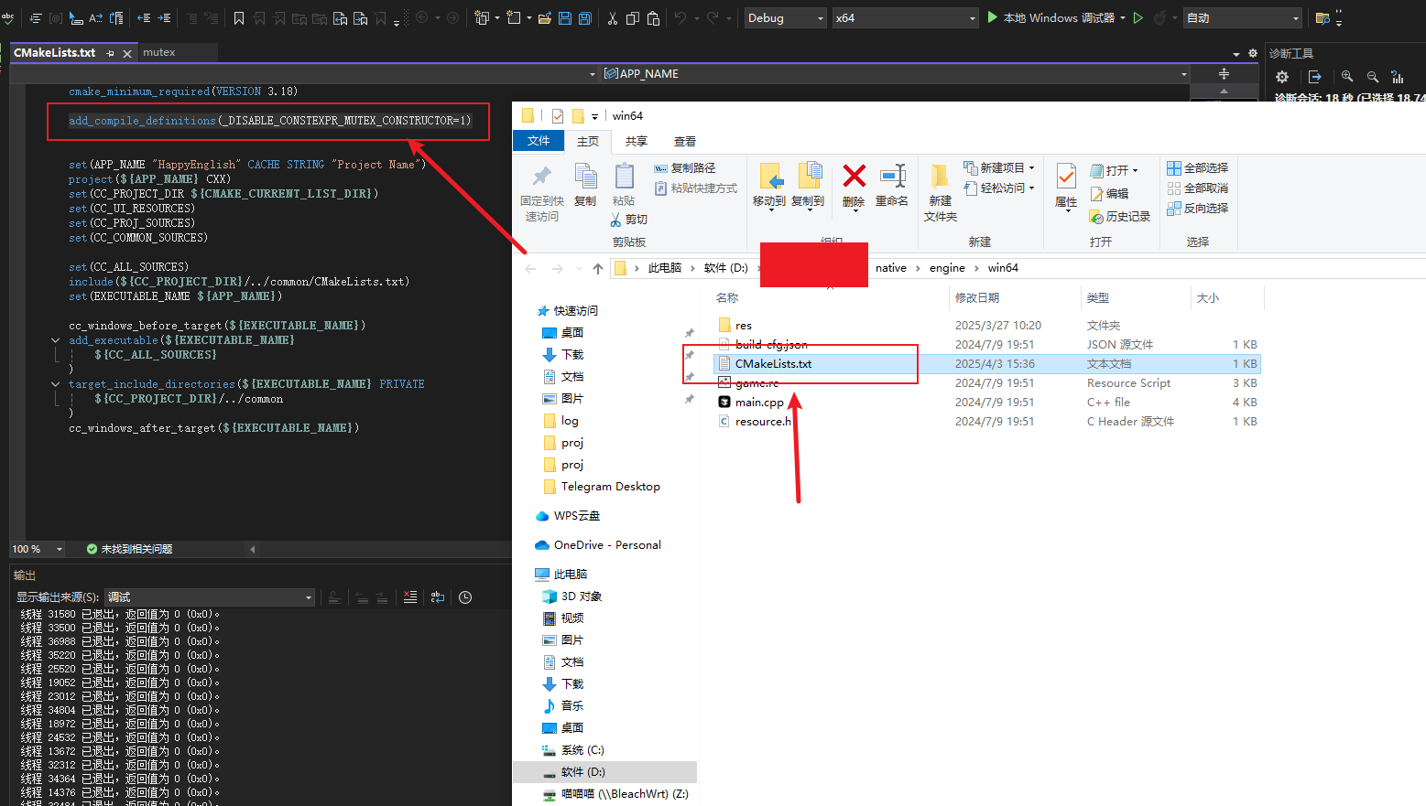Toggle pin on the CMakeLists.txt editor tab
1426x806 pixels.
[x=110, y=53]
